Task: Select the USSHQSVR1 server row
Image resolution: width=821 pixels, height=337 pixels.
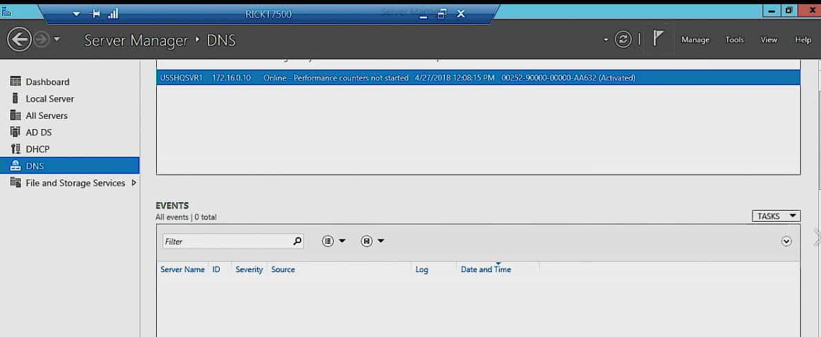Action: 478,77
